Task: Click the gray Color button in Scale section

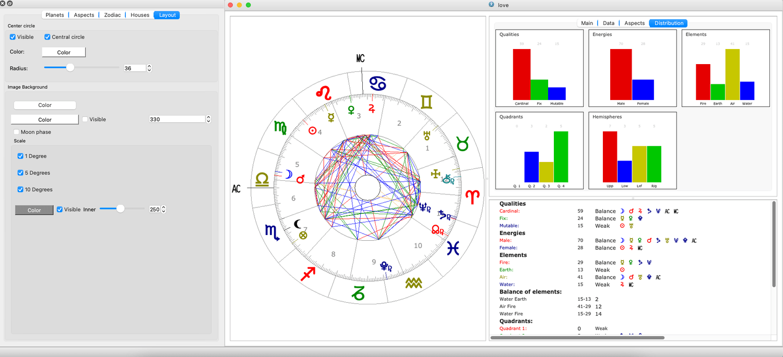Action: [34, 210]
